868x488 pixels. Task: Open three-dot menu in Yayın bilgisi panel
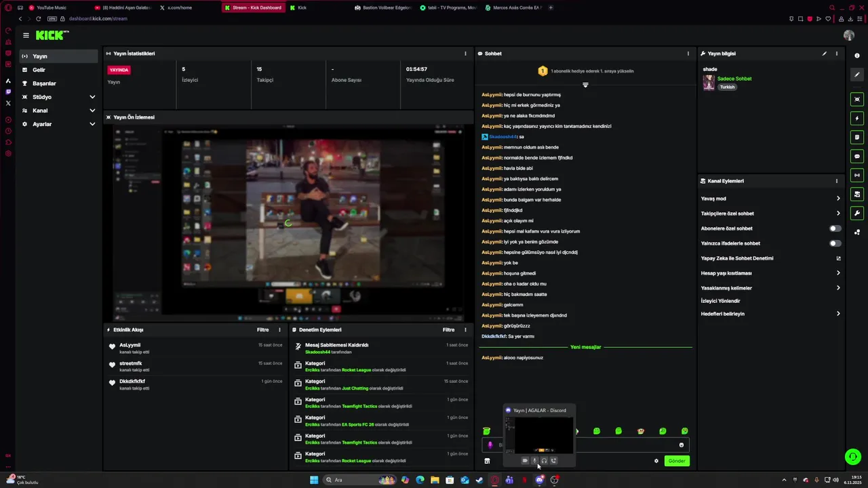(837, 54)
